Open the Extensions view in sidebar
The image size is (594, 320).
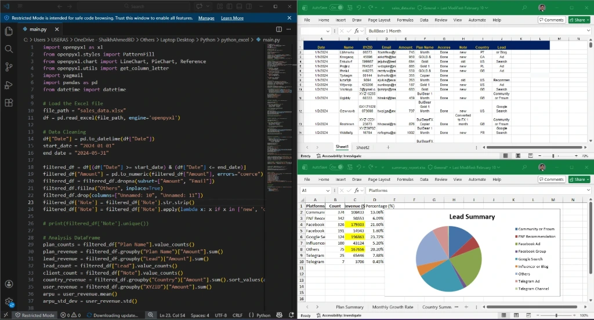(x=9, y=103)
